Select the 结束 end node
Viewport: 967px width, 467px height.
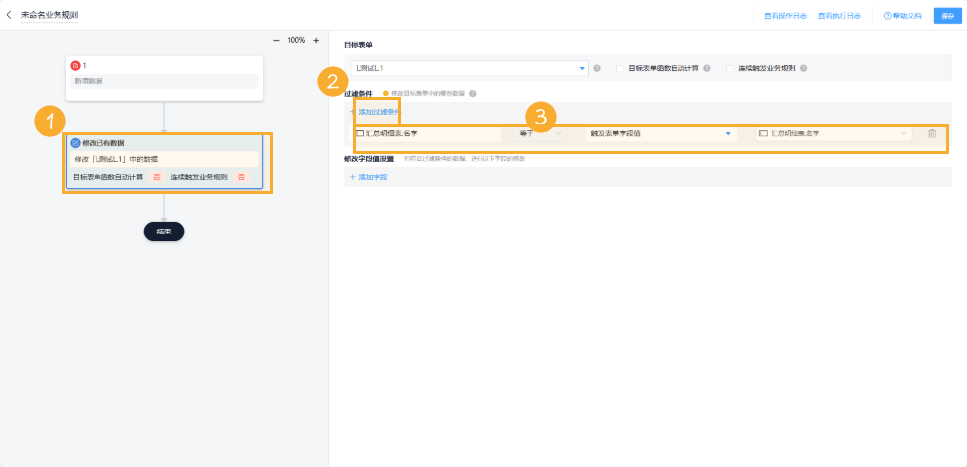164,231
